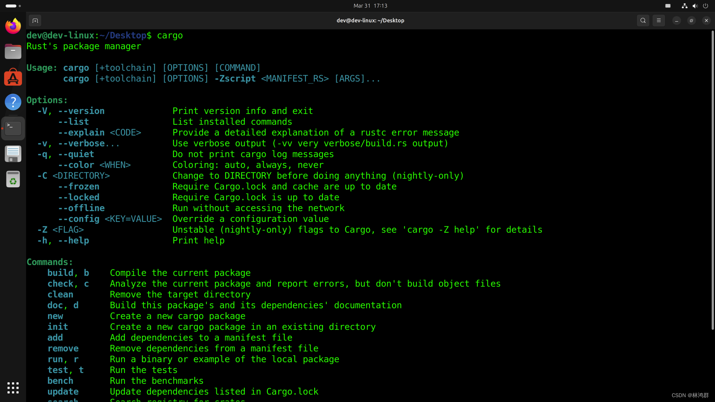Viewport: 715px width, 402px height.
Task: Click the 'Options:' heading
Action: click(47, 100)
